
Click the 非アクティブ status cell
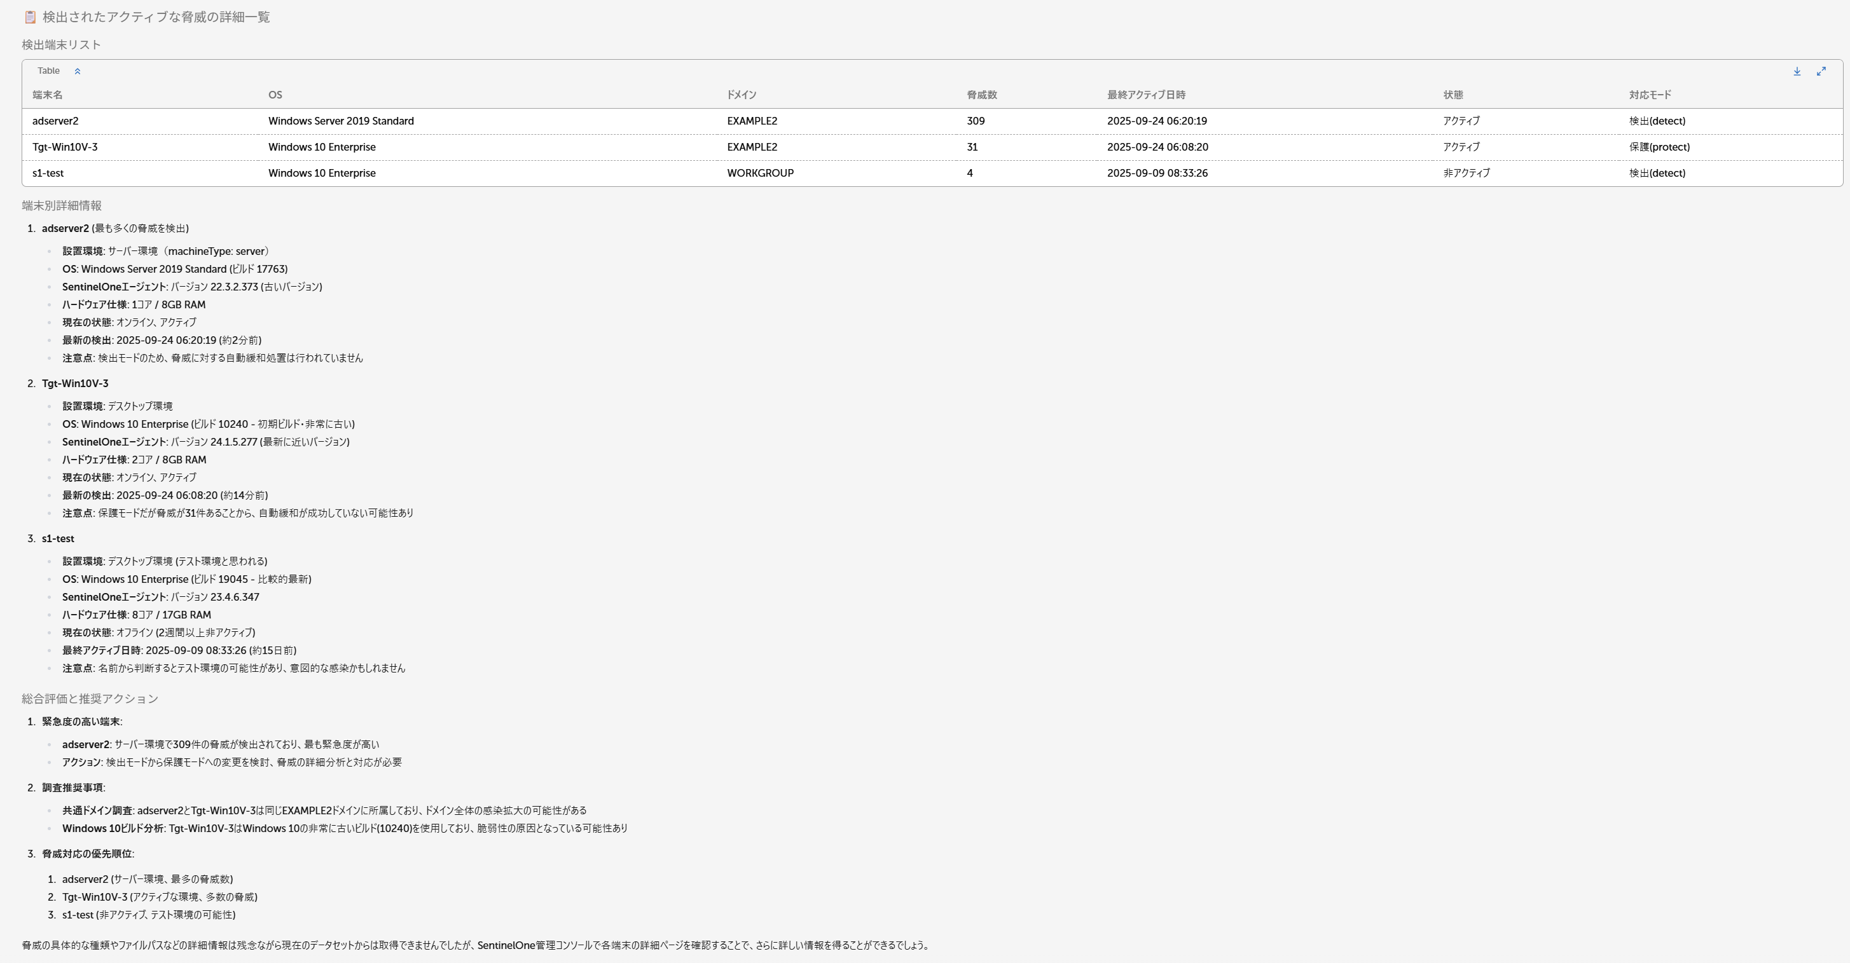click(1466, 173)
